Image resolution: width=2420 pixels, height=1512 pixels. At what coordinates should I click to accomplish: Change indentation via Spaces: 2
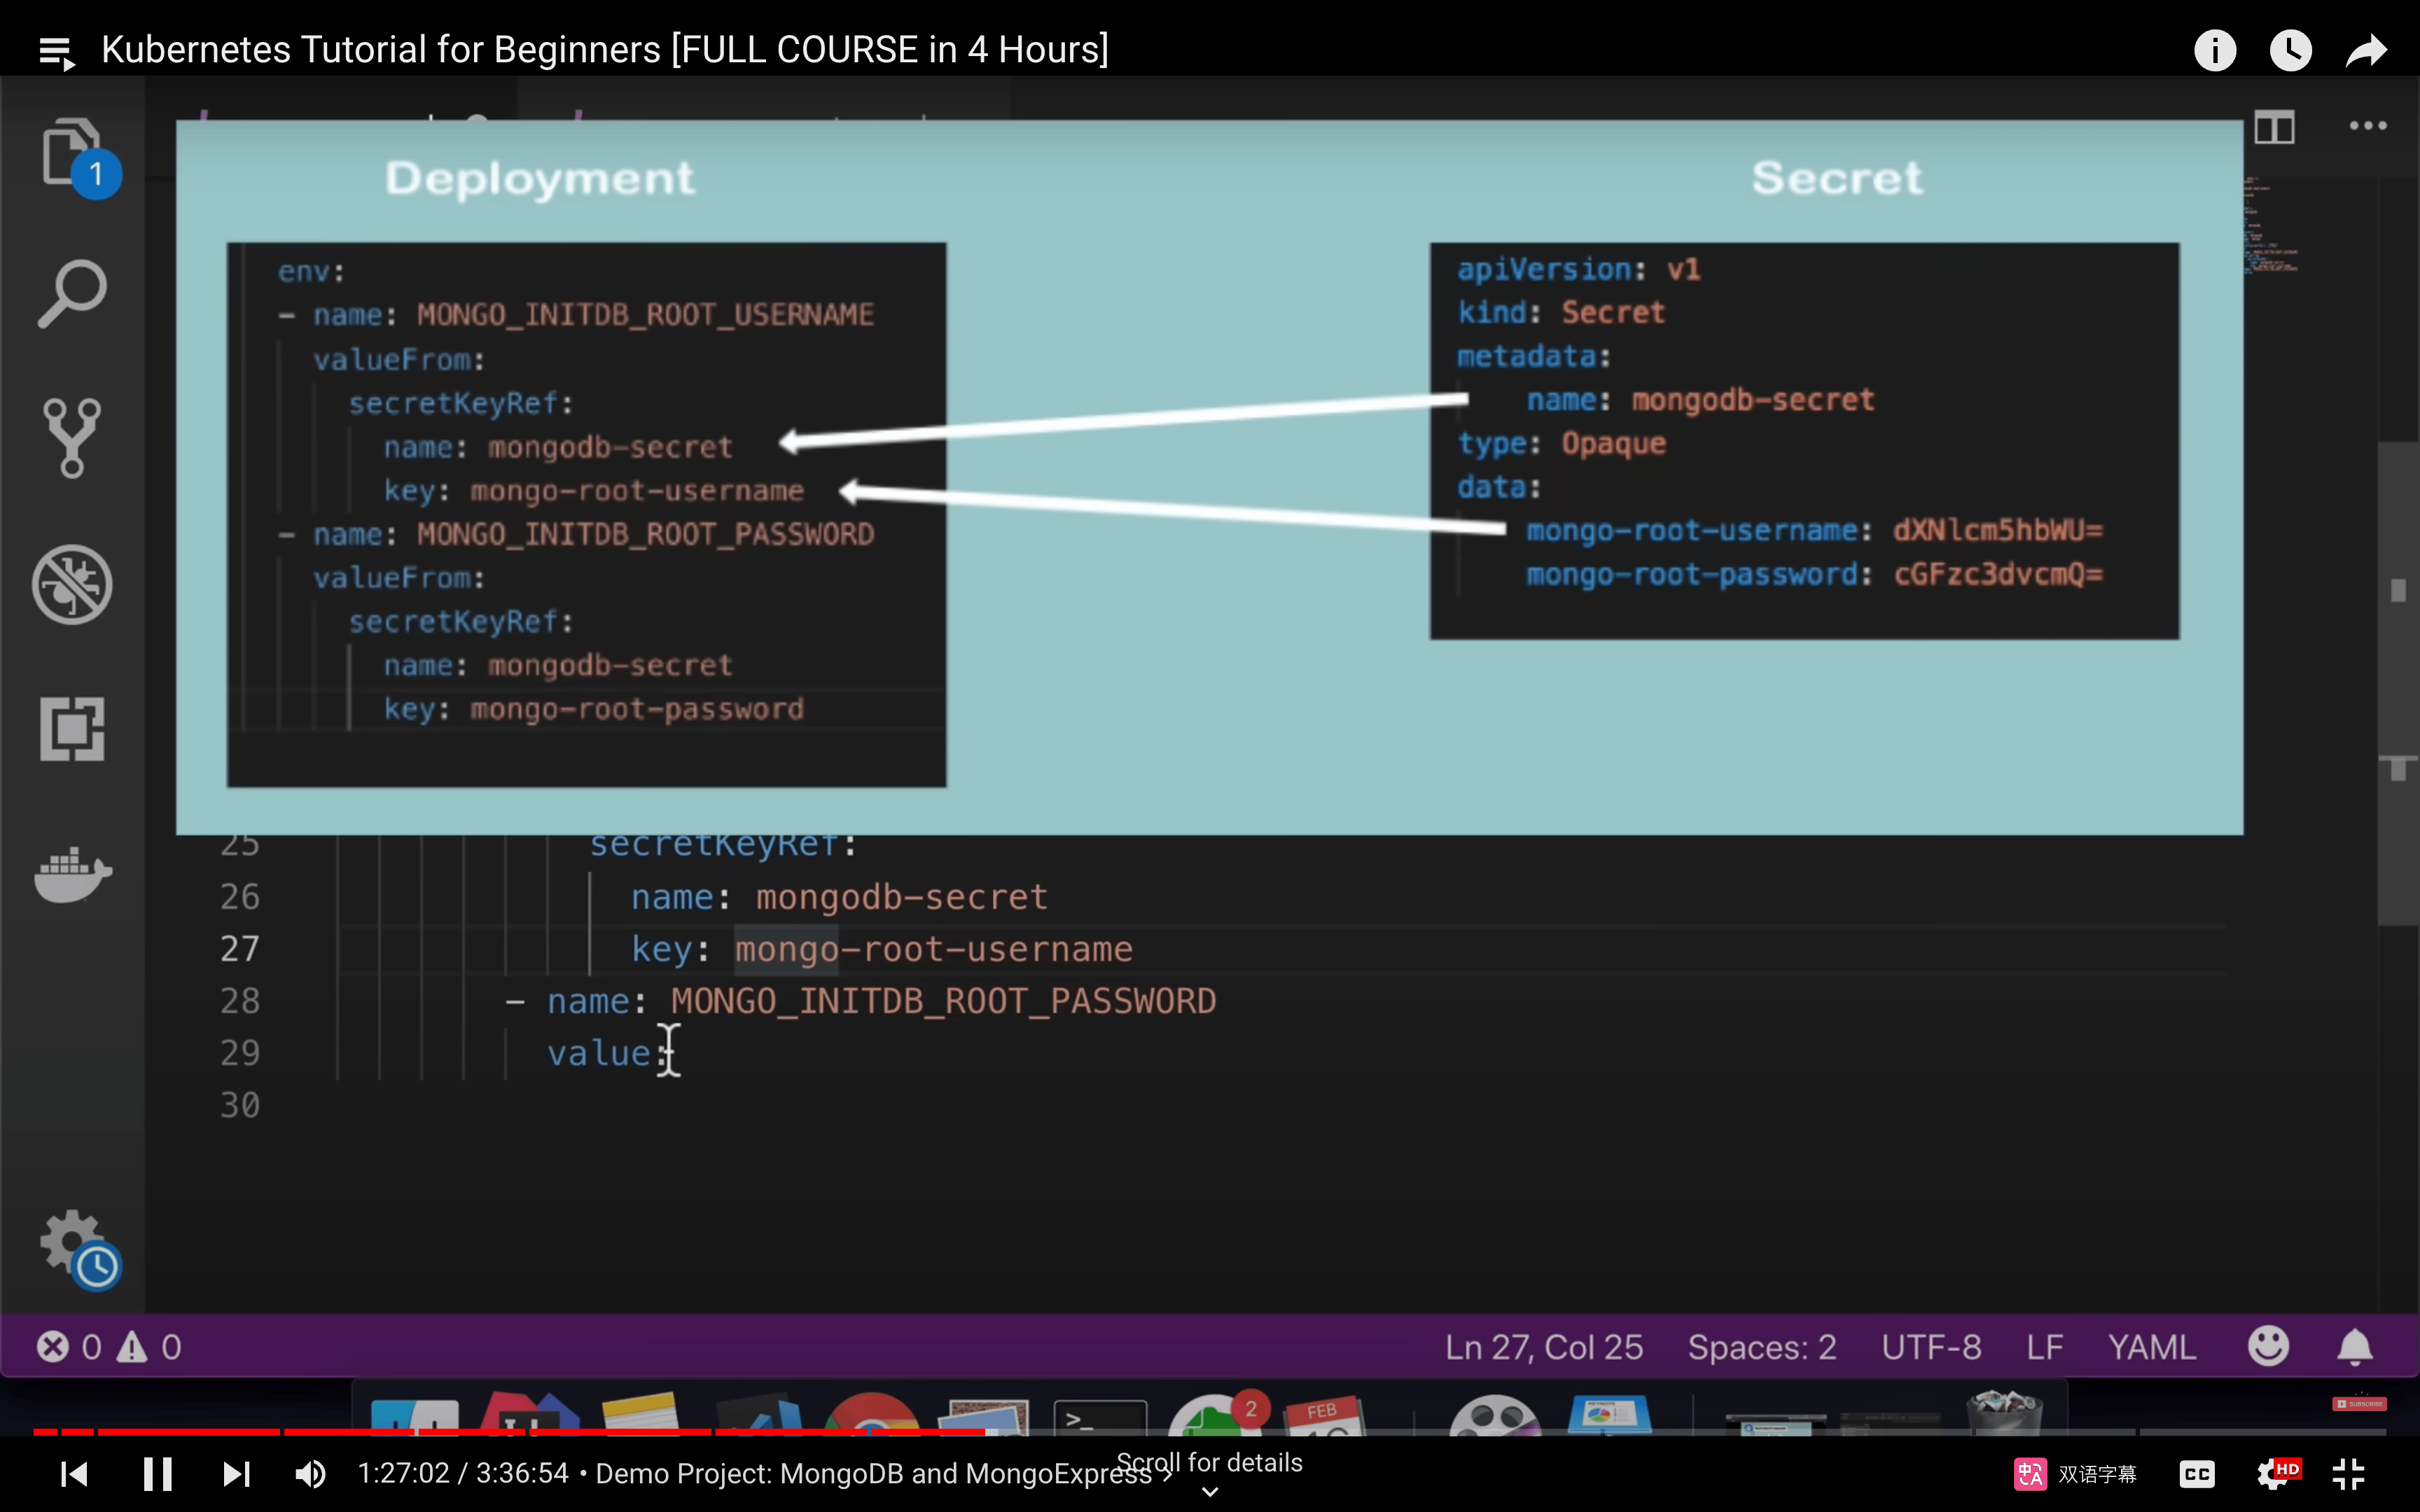(x=1762, y=1347)
